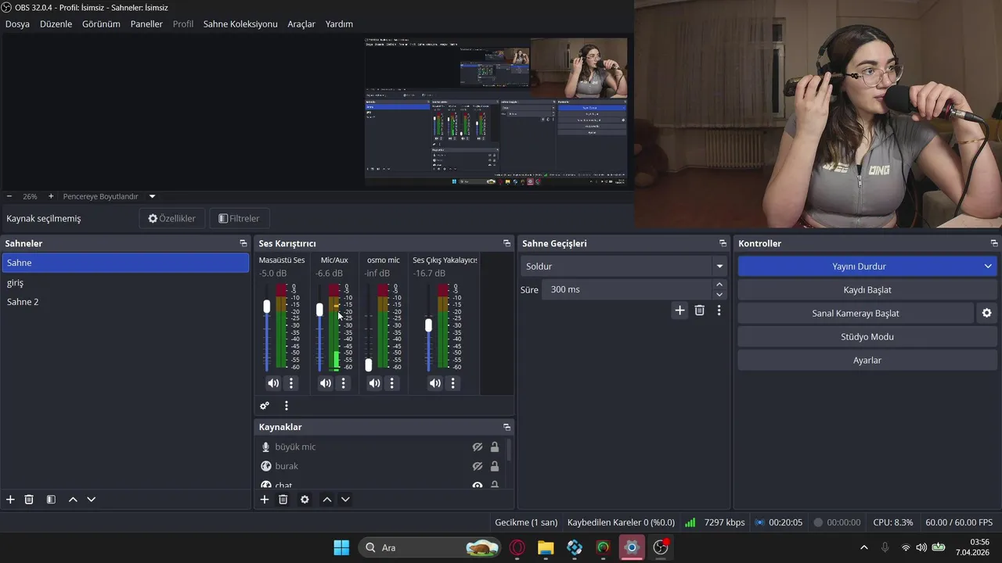Move scene down in Sahneler list
1002x563 pixels.
click(91, 500)
